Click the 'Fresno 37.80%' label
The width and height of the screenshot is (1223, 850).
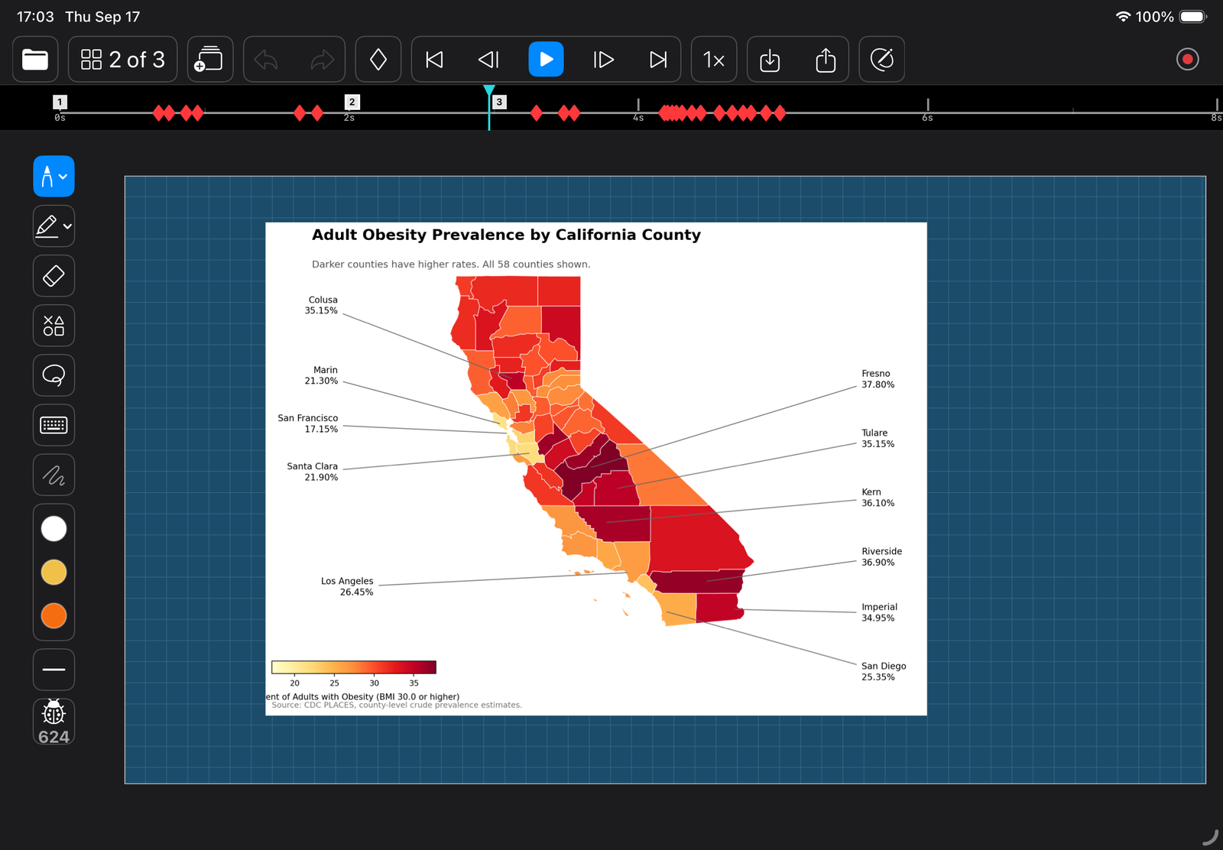coord(878,379)
